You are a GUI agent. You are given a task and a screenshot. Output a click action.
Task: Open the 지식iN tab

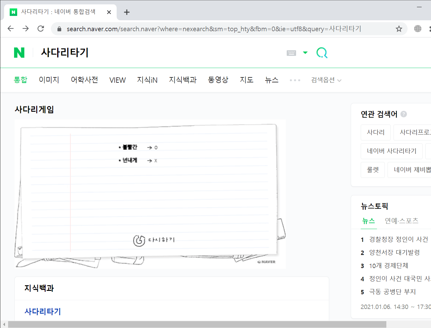147,80
